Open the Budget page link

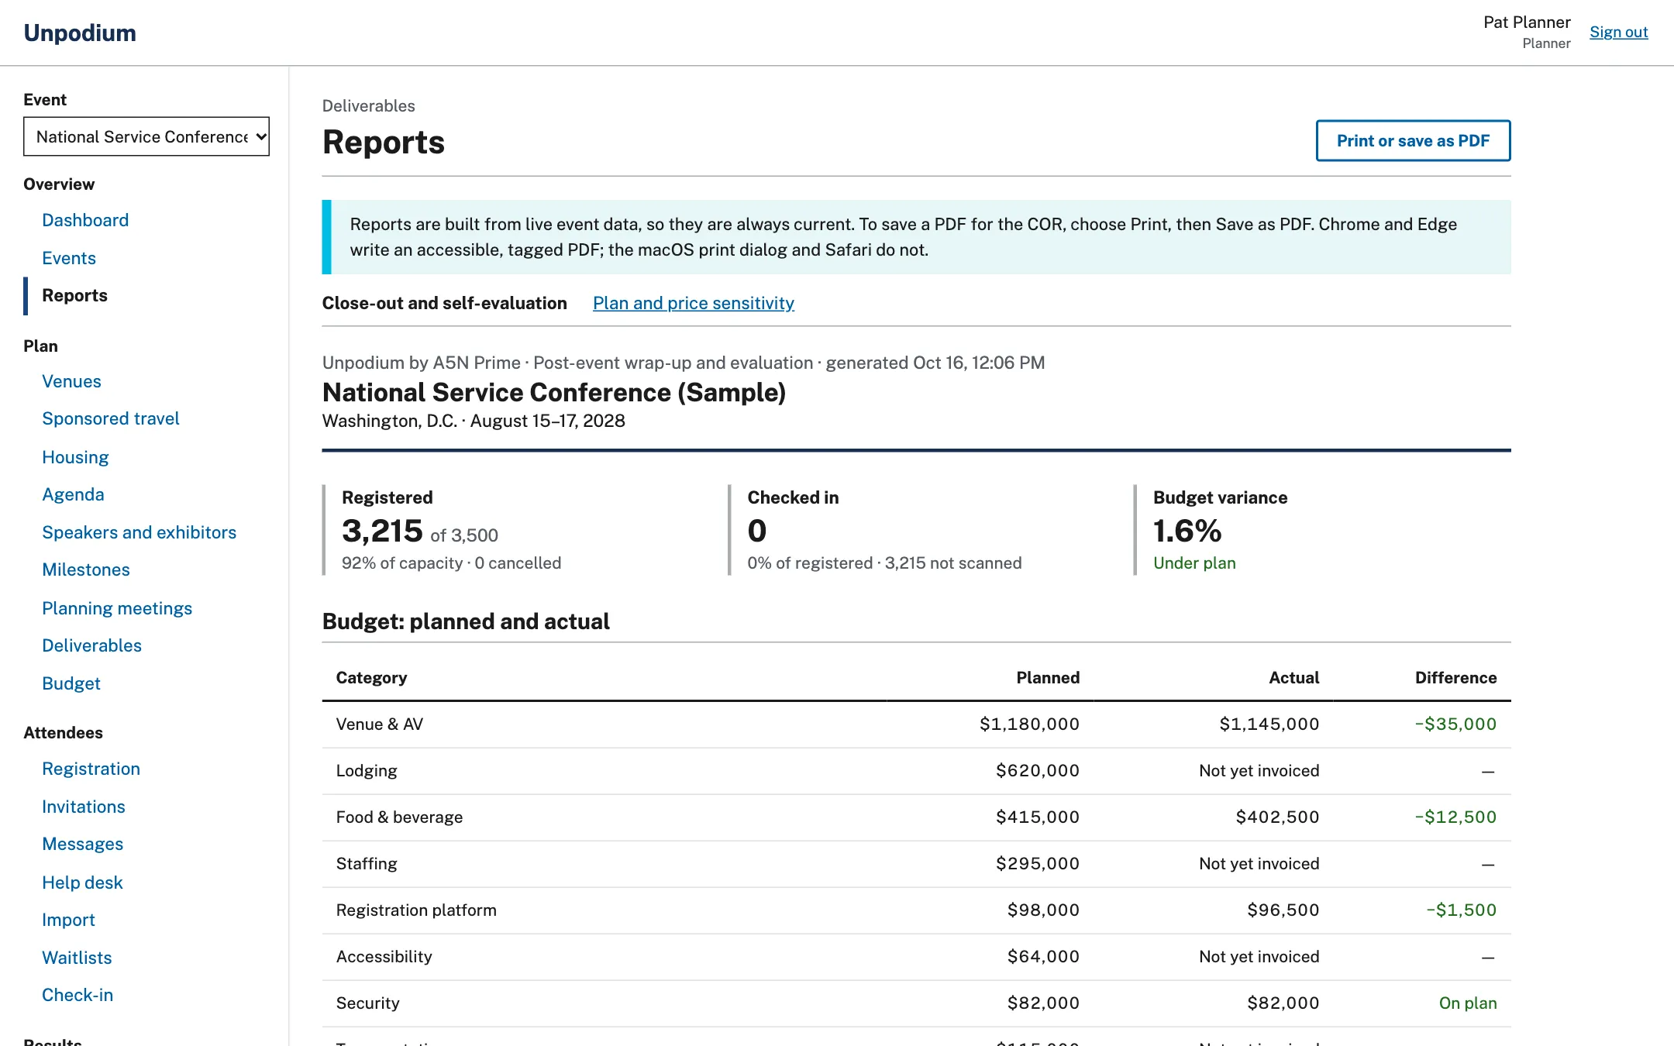click(71, 683)
